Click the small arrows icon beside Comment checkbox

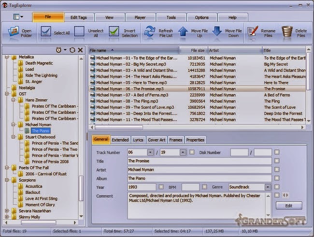(x=285, y=195)
